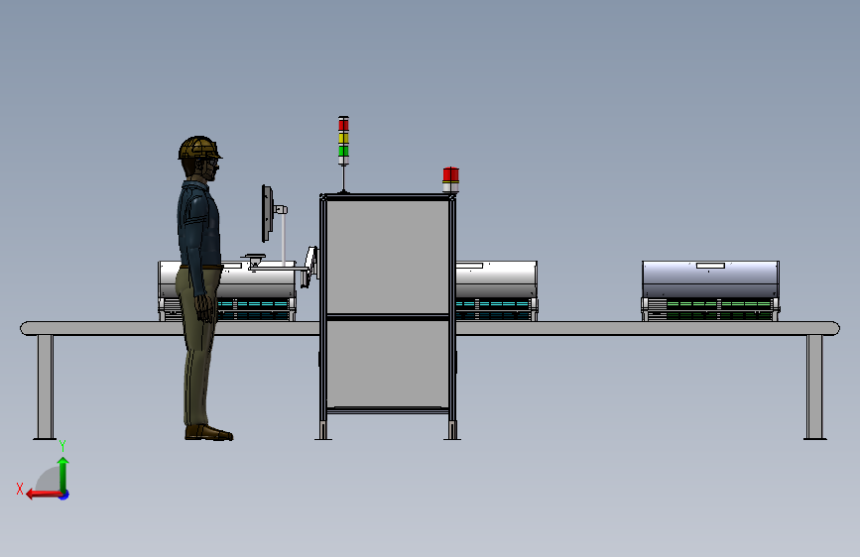Select the worker's yellow hard hat
Viewport: 860px width, 557px height.
[x=199, y=148]
